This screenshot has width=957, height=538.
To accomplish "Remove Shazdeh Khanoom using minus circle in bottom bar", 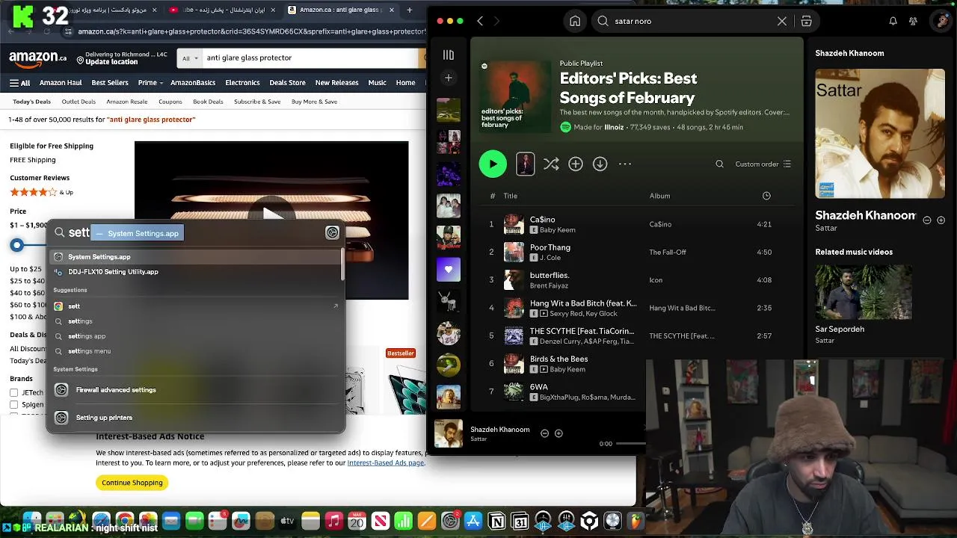I will pos(544,433).
